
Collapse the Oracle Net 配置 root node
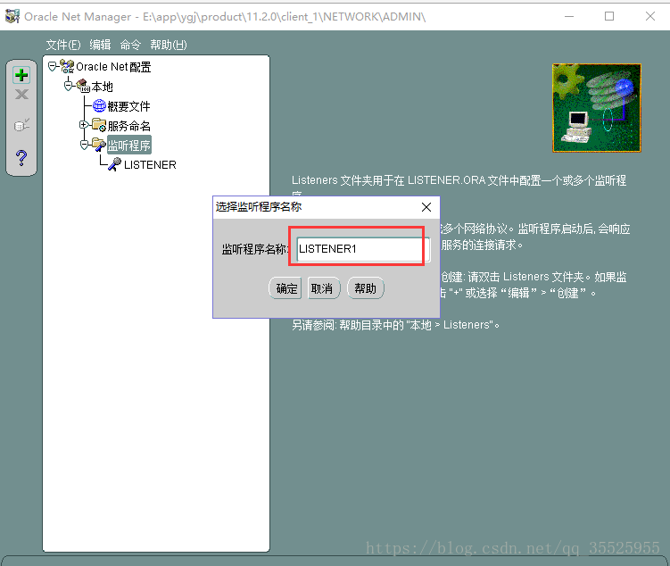52,66
